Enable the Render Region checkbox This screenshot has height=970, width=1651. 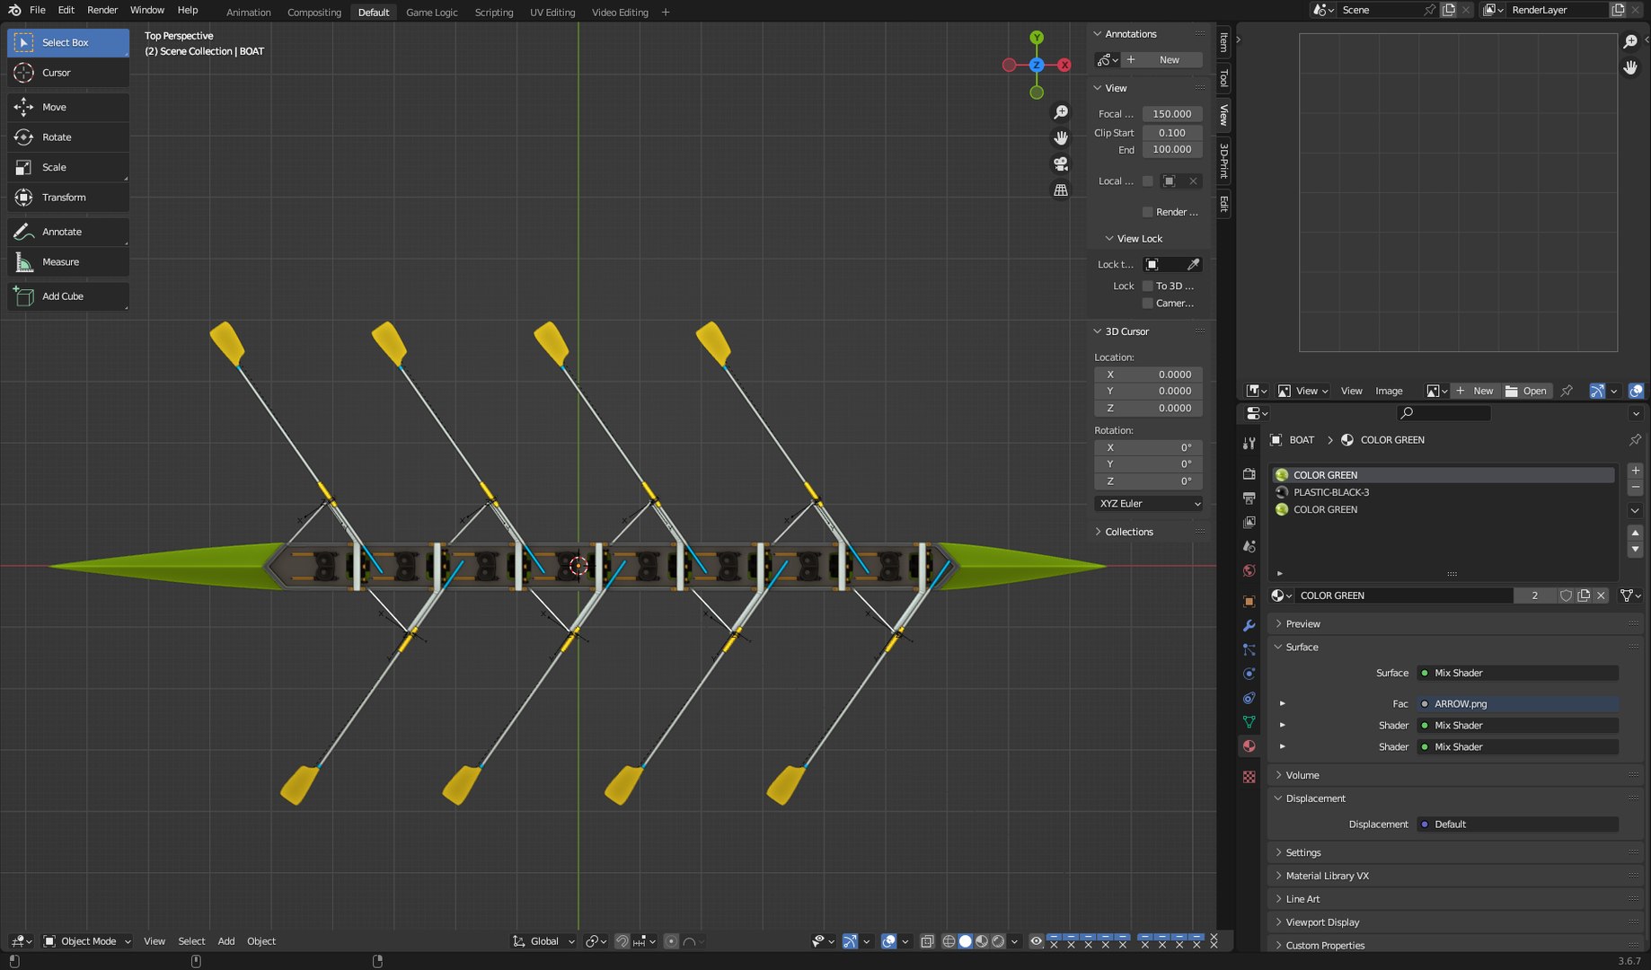click(1147, 212)
